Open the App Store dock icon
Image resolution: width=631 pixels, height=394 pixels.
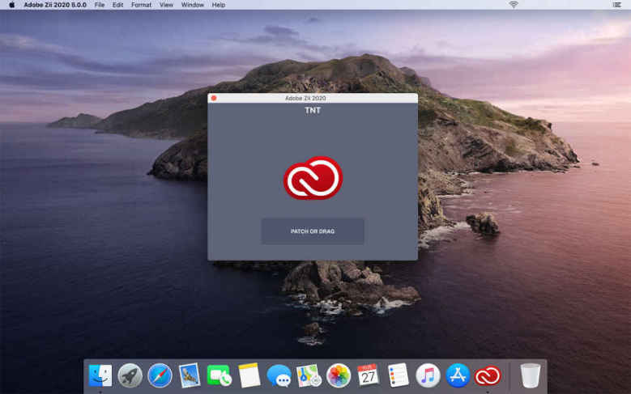(458, 375)
